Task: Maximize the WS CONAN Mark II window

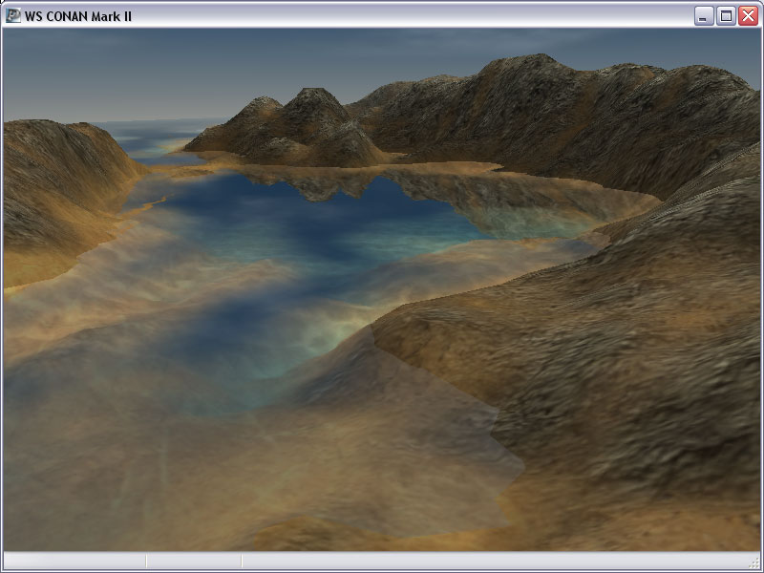Action: coord(726,15)
